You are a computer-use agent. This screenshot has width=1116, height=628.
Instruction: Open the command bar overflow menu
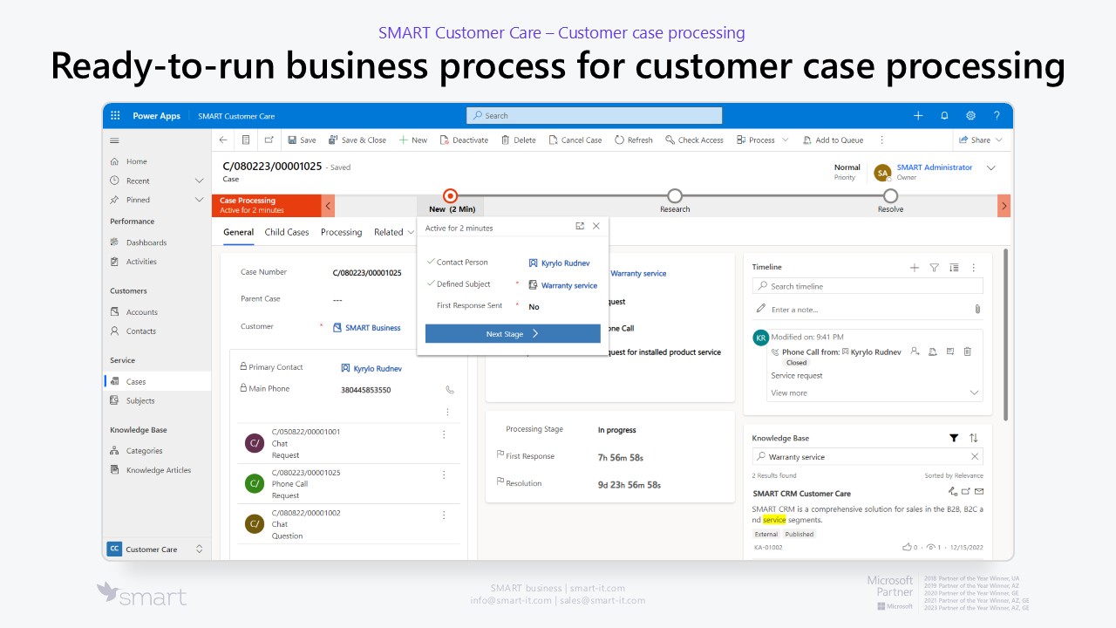tap(881, 140)
